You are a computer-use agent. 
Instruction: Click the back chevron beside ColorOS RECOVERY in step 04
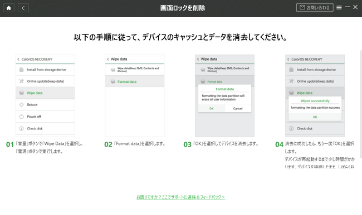288,59
